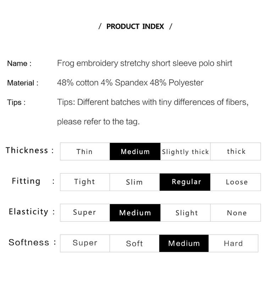Select Super in Softness row
The height and width of the screenshot is (284, 266).
click(x=85, y=243)
